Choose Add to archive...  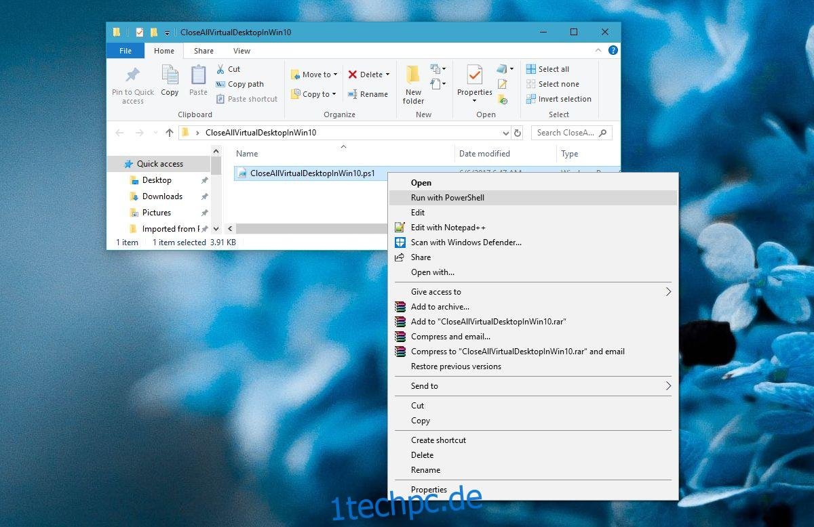pyautogui.click(x=533, y=307)
